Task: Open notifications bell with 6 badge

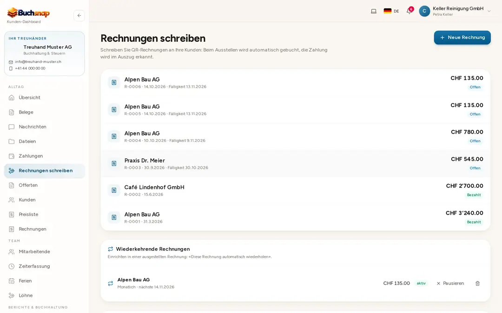Action: [x=410, y=11]
